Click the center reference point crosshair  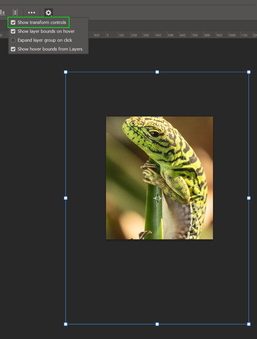click(157, 198)
